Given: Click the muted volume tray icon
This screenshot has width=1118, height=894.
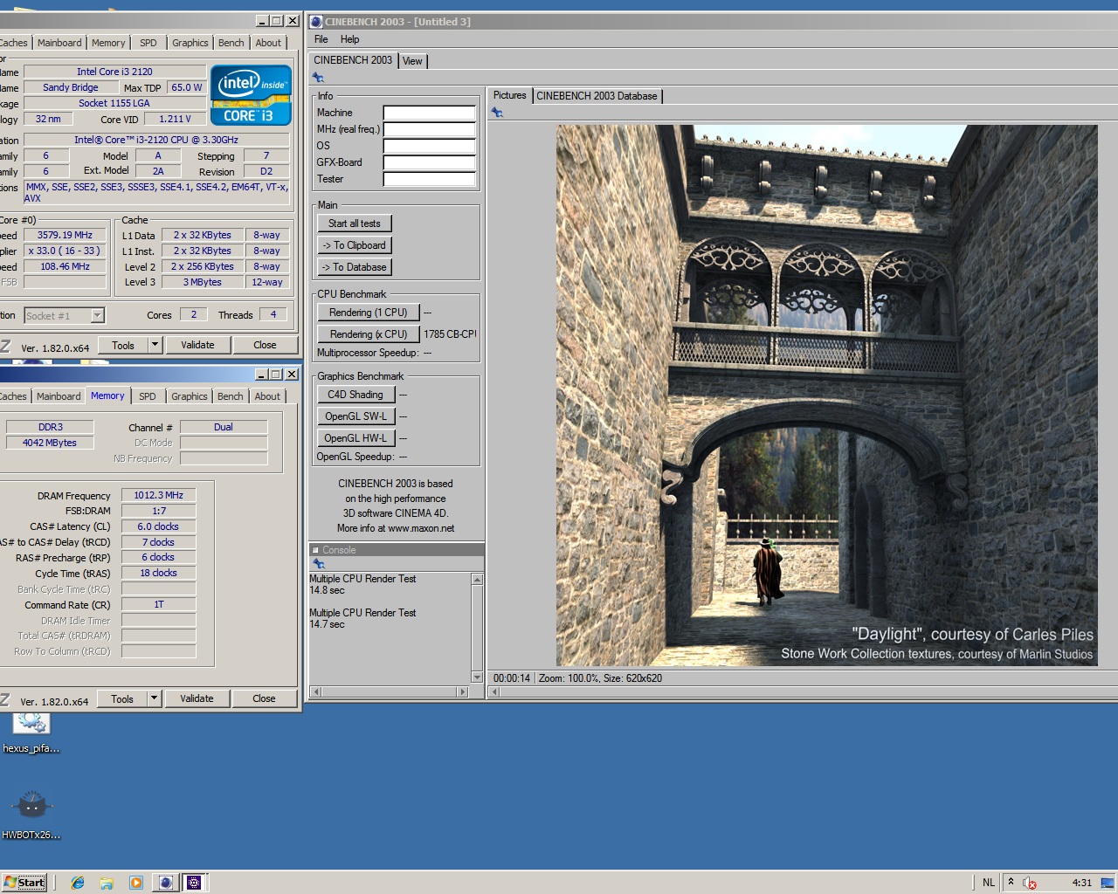Looking at the screenshot, I should click(x=1029, y=883).
